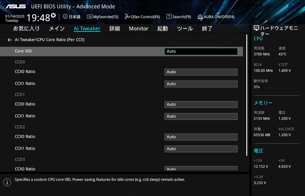Click the 3700 MHz CPU frequency value
Image resolution: width=305 pixels, height=196 pixels.
point(262,54)
